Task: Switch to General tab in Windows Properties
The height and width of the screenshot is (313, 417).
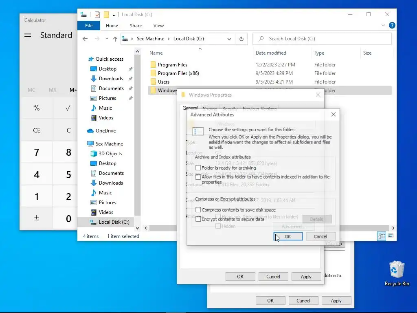Action: click(x=190, y=107)
